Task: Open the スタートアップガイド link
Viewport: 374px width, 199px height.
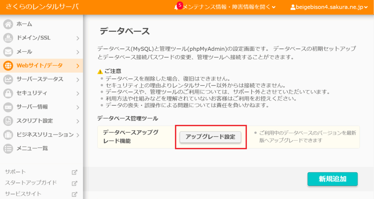Action: click(31, 183)
